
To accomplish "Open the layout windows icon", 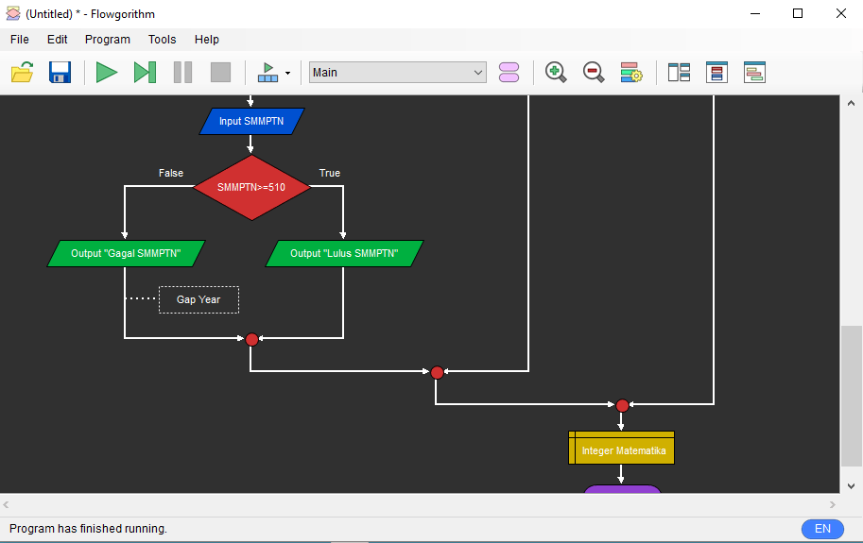I will coord(679,73).
